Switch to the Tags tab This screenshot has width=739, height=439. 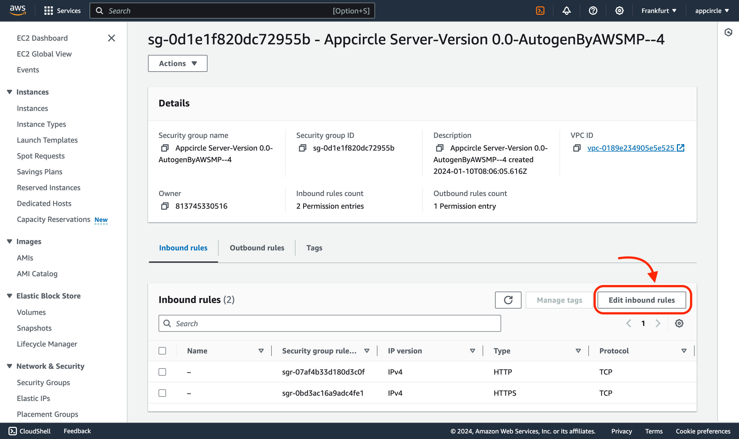tap(314, 248)
